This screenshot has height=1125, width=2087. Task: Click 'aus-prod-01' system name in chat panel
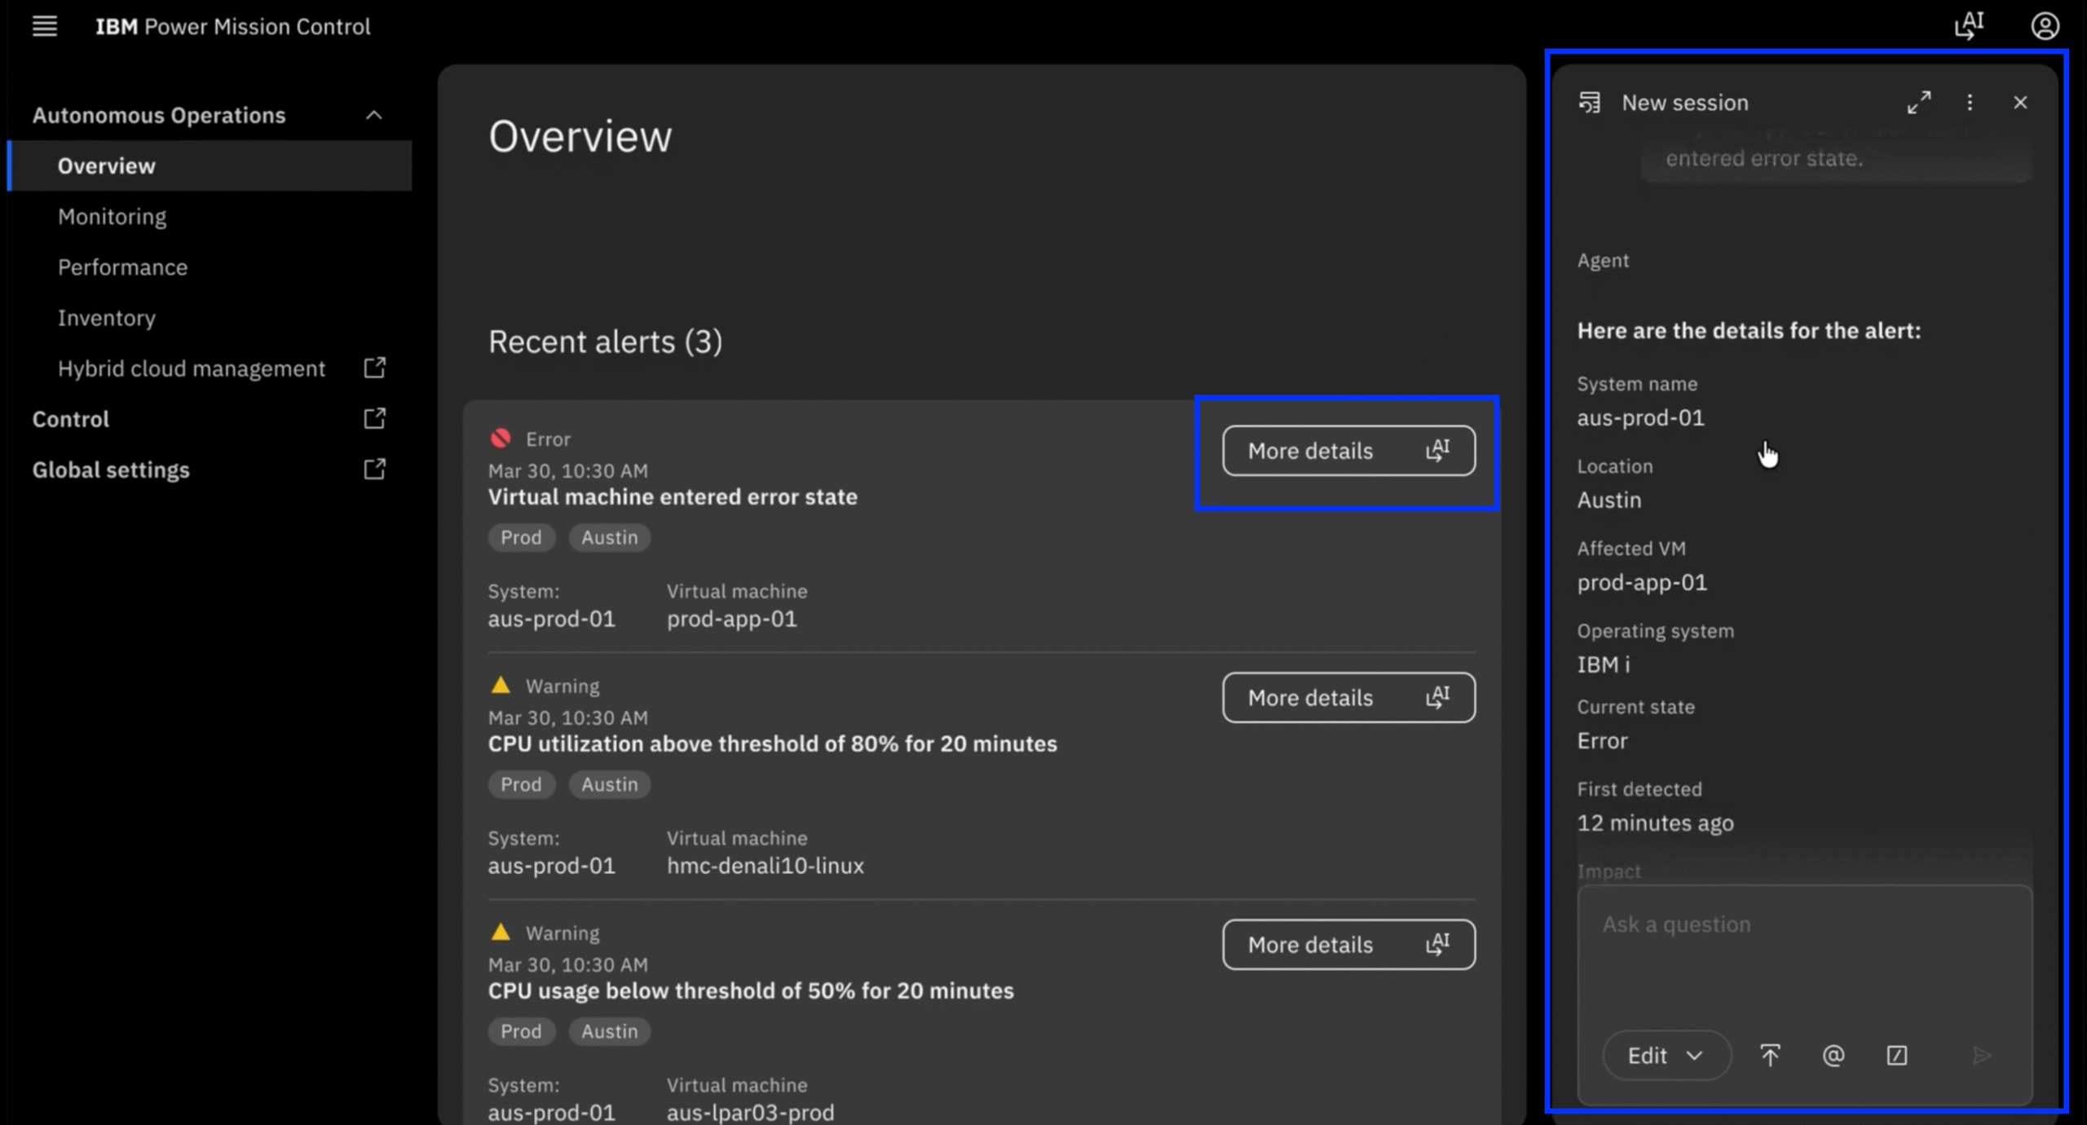point(1640,417)
